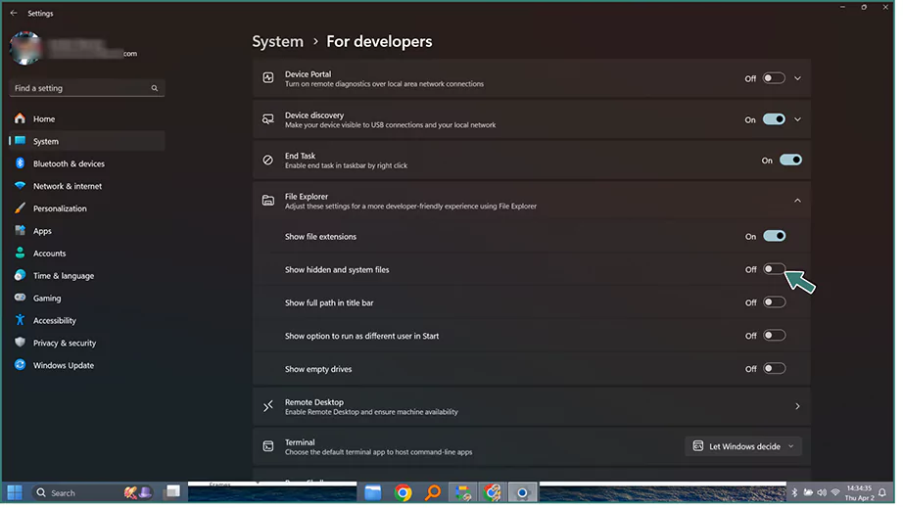Click the search magnifier in Find a setting
The height and width of the screenshot is (508, 903).
pos(156,89)
